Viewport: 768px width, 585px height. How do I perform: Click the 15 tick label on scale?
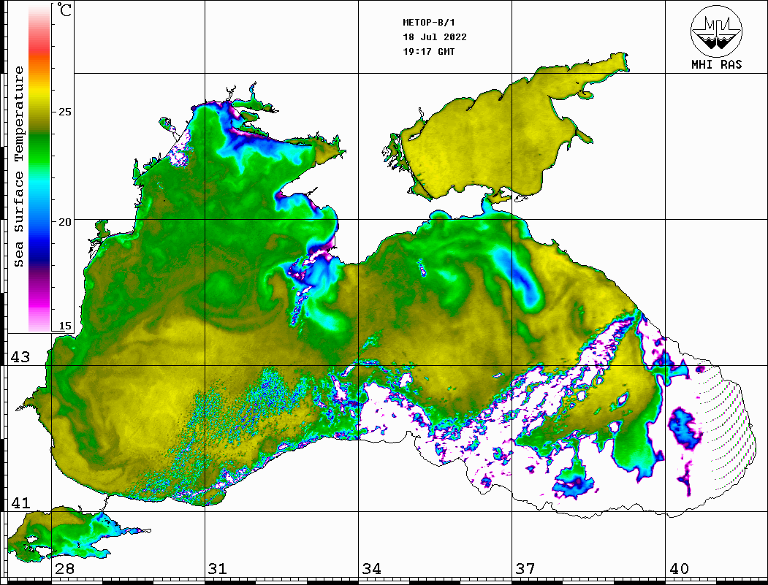click(x=64, y=326)
